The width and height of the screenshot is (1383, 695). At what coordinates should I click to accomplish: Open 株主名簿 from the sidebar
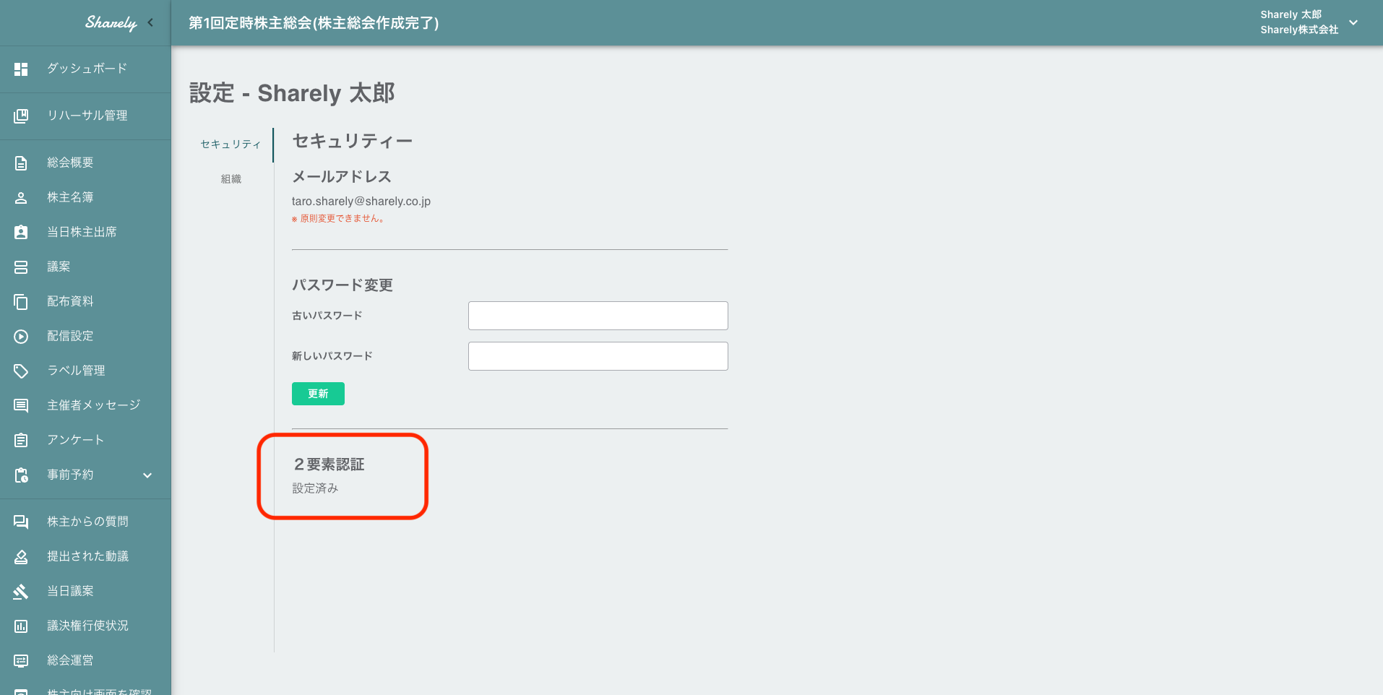20,197
